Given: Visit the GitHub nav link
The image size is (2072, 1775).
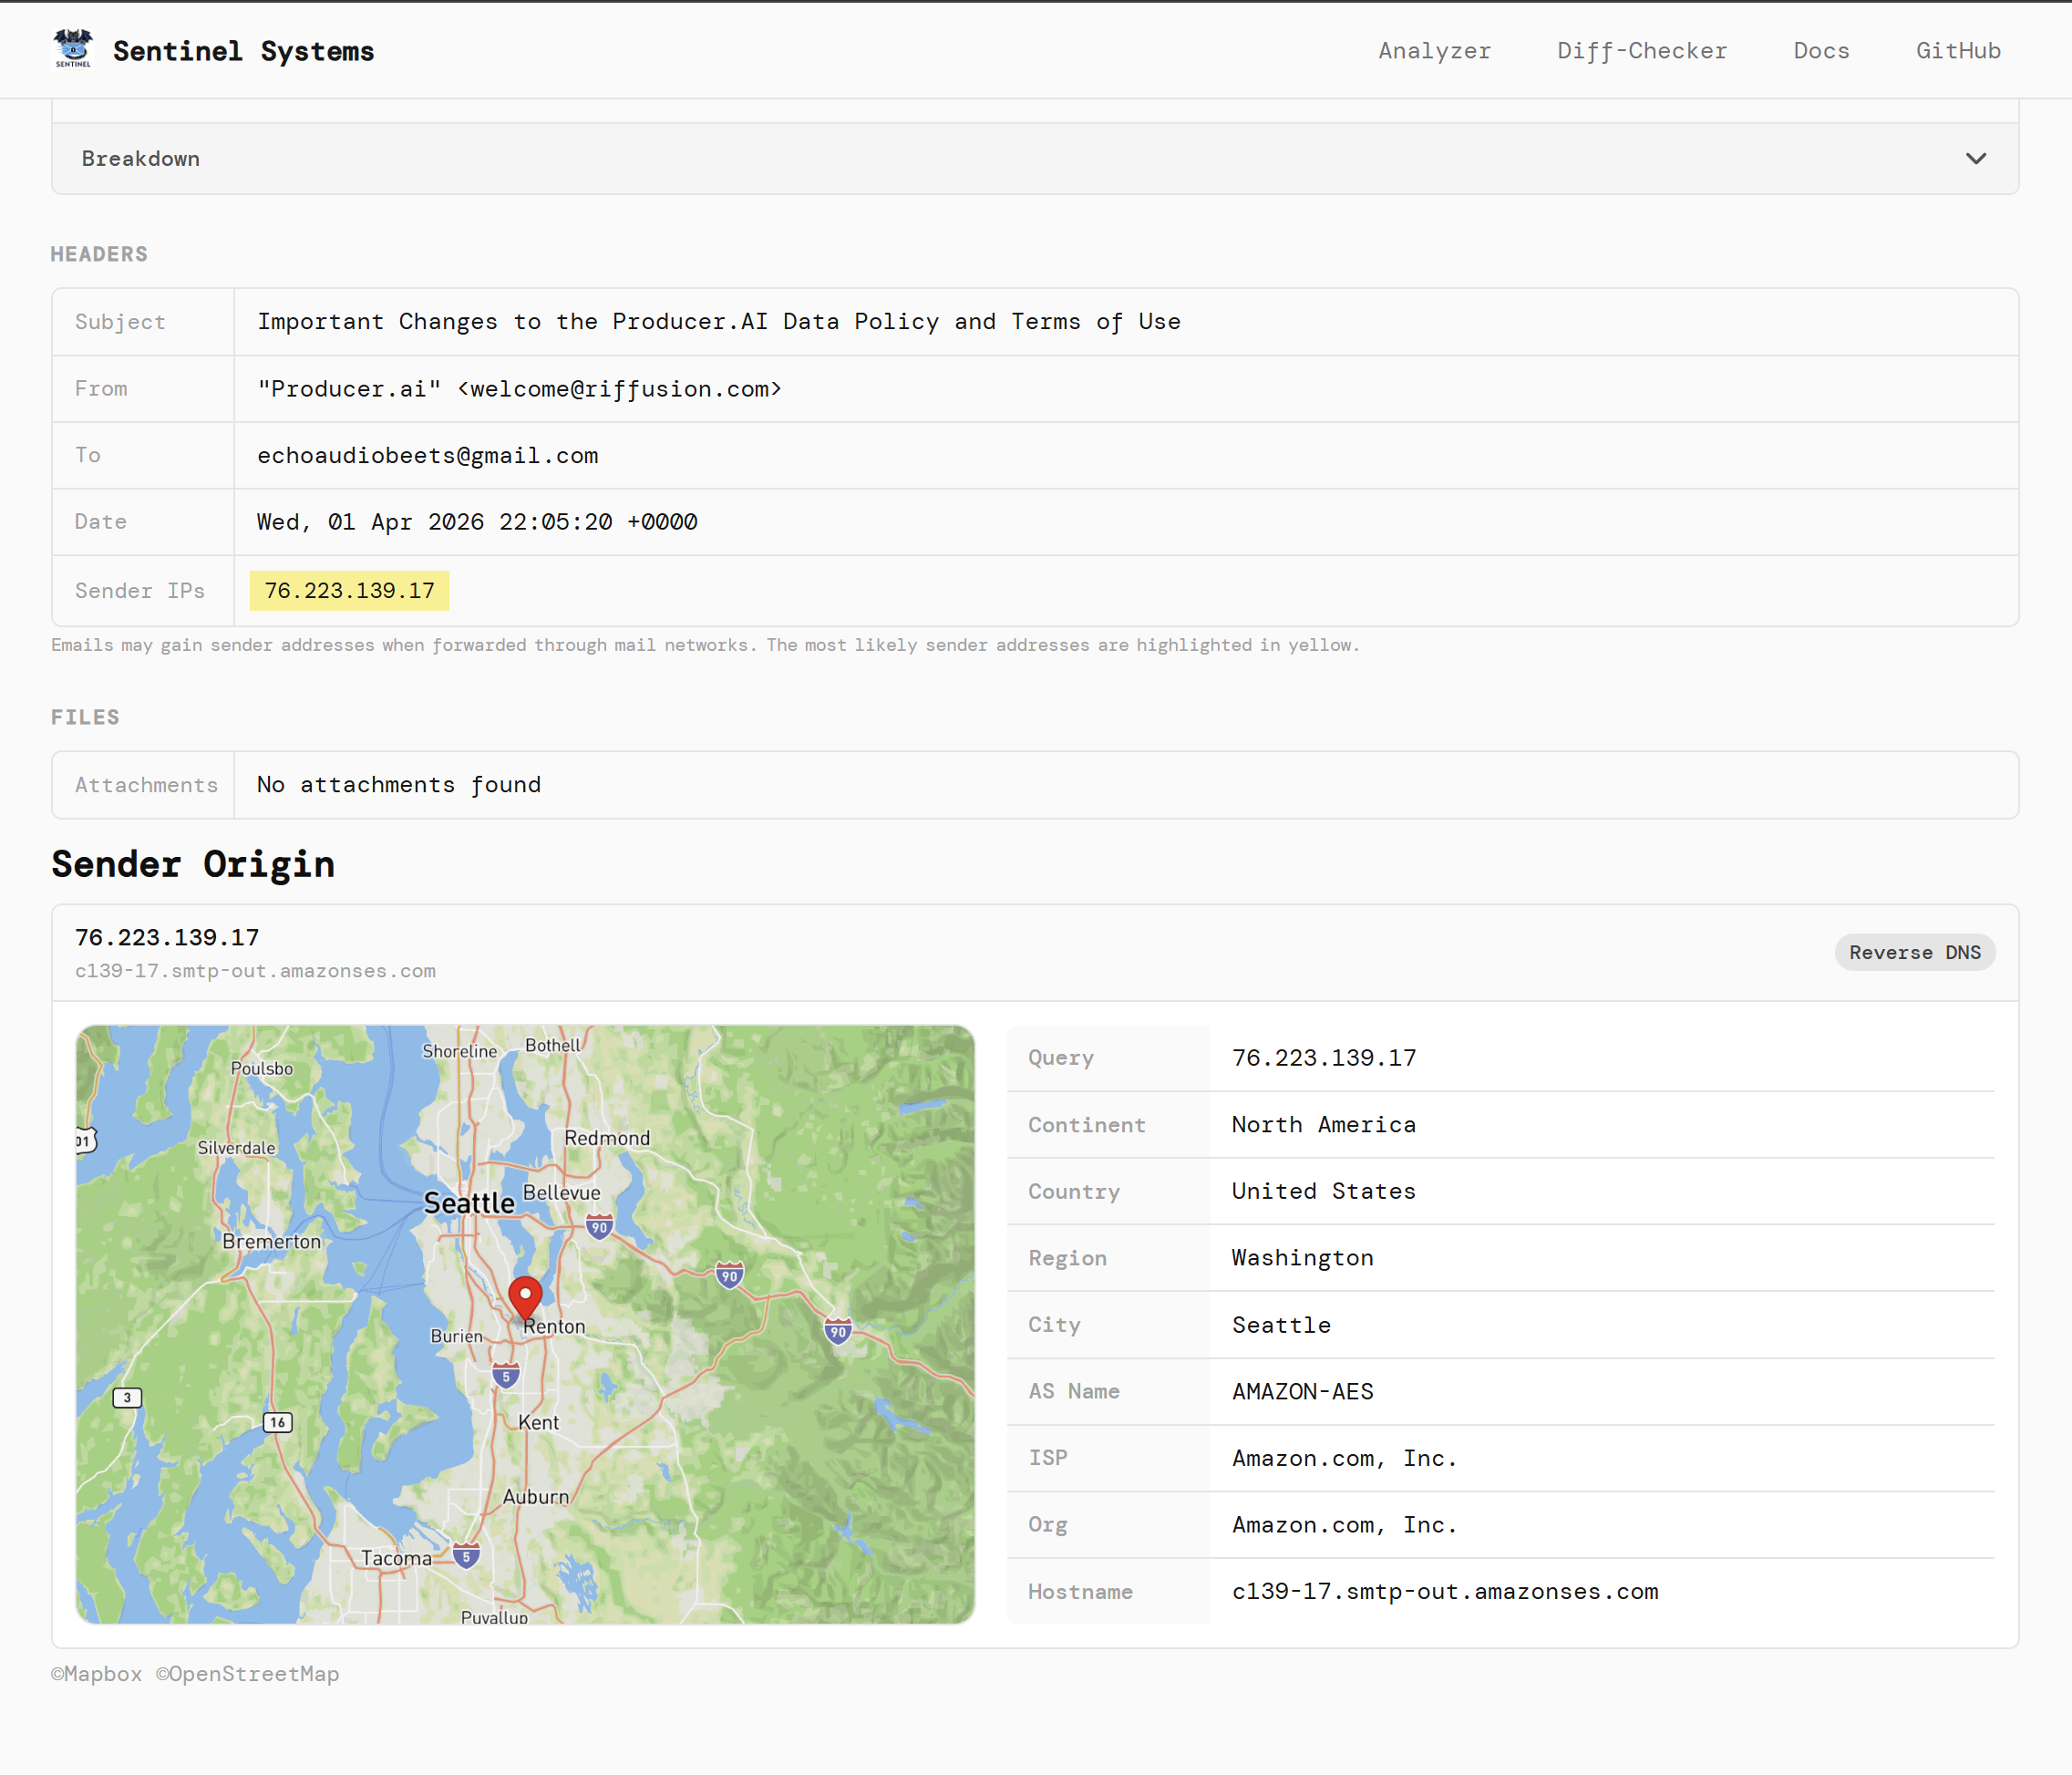Looking at the screenshot, I should click(1958, 51).
